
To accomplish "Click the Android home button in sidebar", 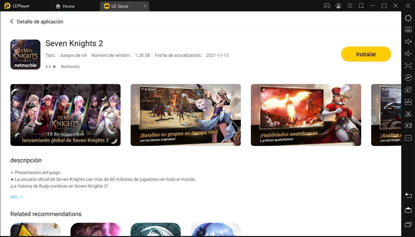I will [x=408, y=210].
